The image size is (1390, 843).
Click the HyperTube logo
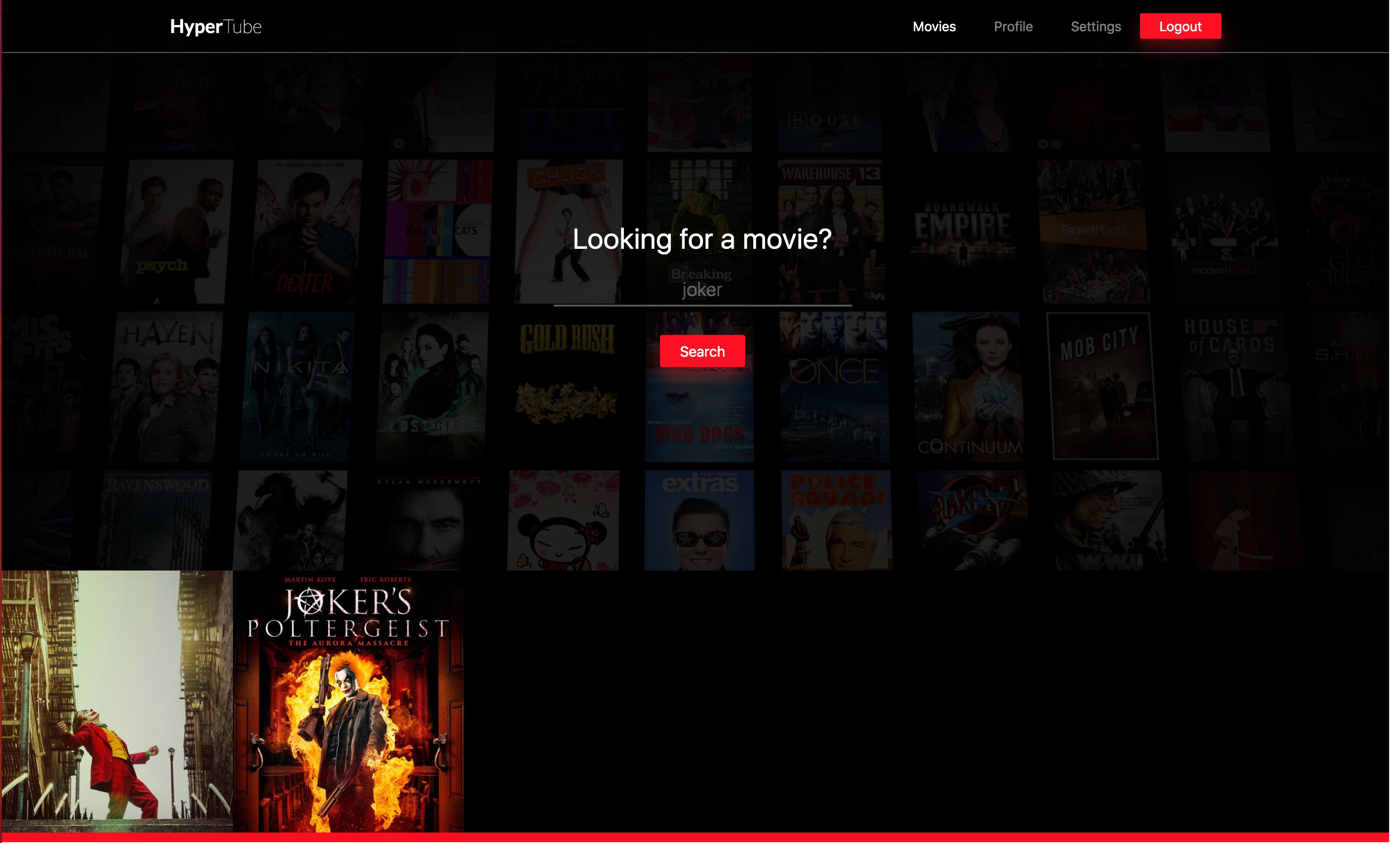click(215, 26)
